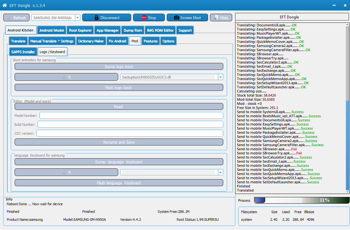Screen dimensions: 350x230
Task: Expand the backupboot N9005ZSUGOC3.dll dropdown
Action: [x=220, y=77]
